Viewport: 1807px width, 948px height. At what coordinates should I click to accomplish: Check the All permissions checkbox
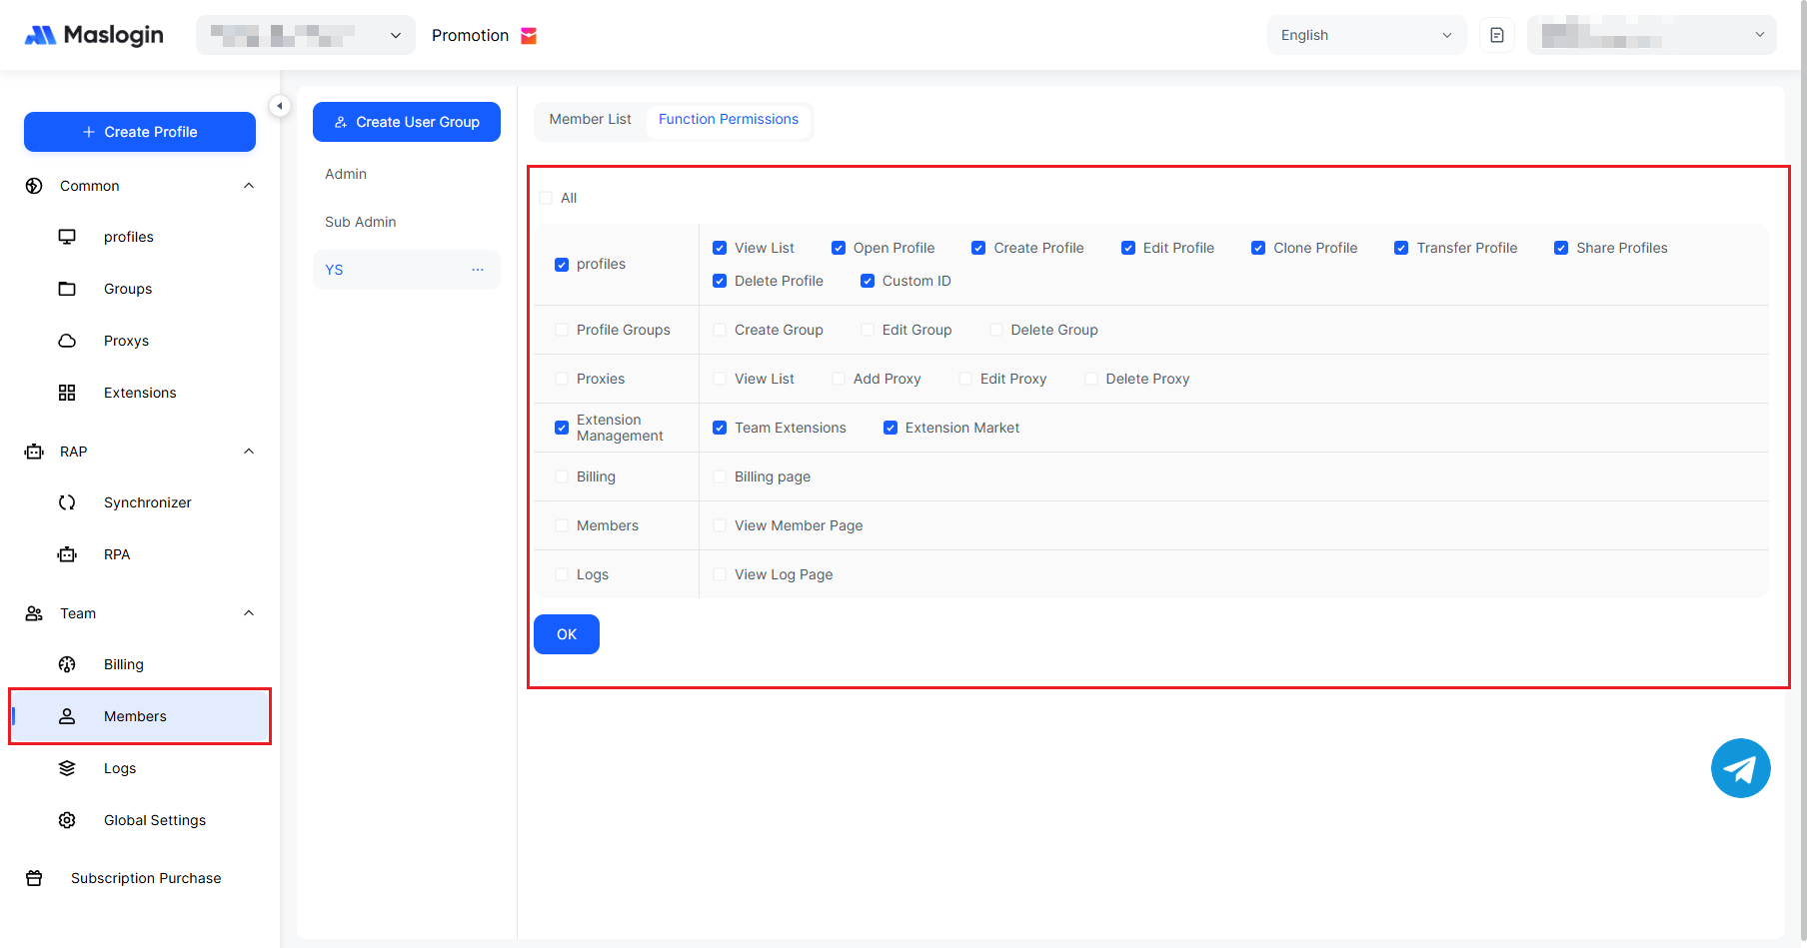coord(546,198)
